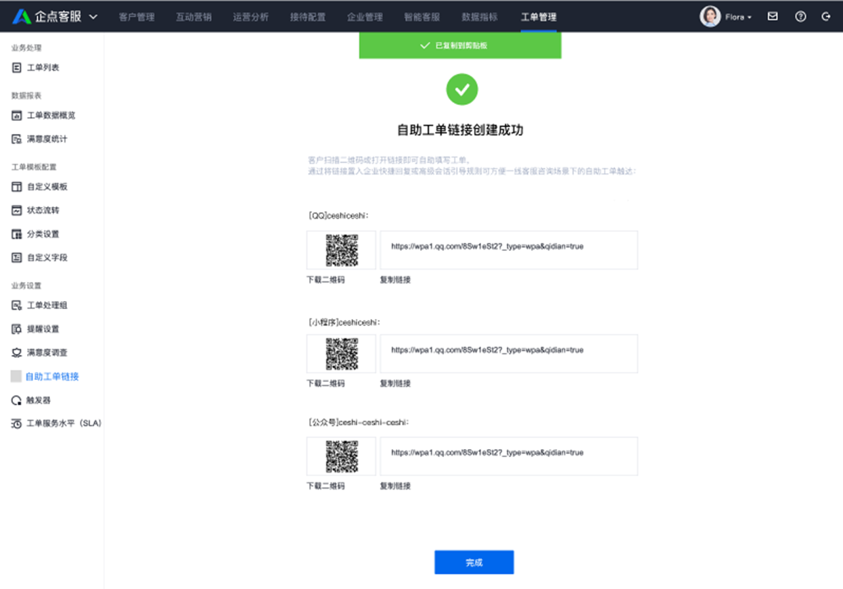Click the 自助工单链接 sidebar icon

pyautogui.click(x=16, y=377)
